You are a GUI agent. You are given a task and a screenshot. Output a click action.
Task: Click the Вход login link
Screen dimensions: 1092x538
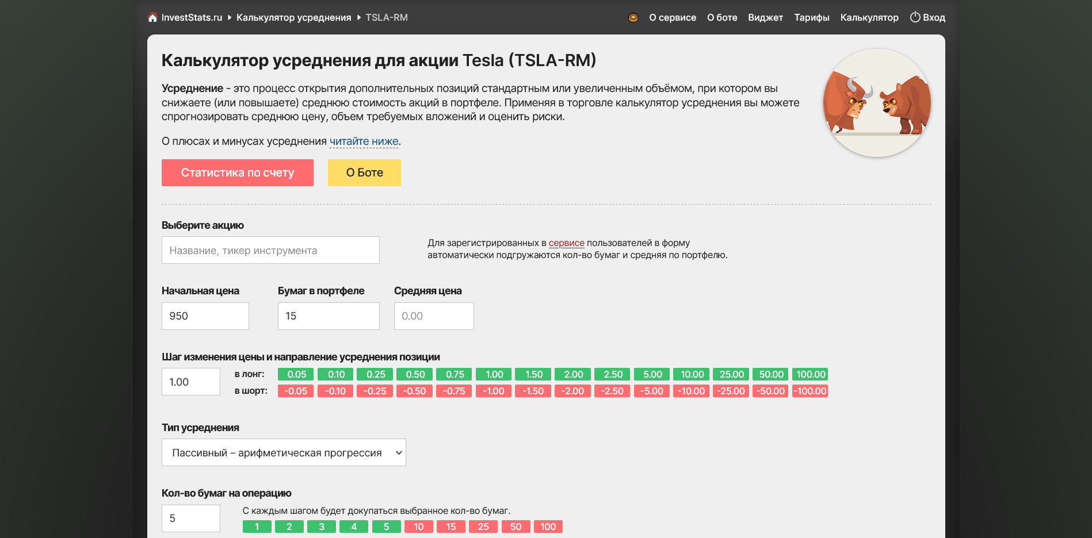[927, 17]
